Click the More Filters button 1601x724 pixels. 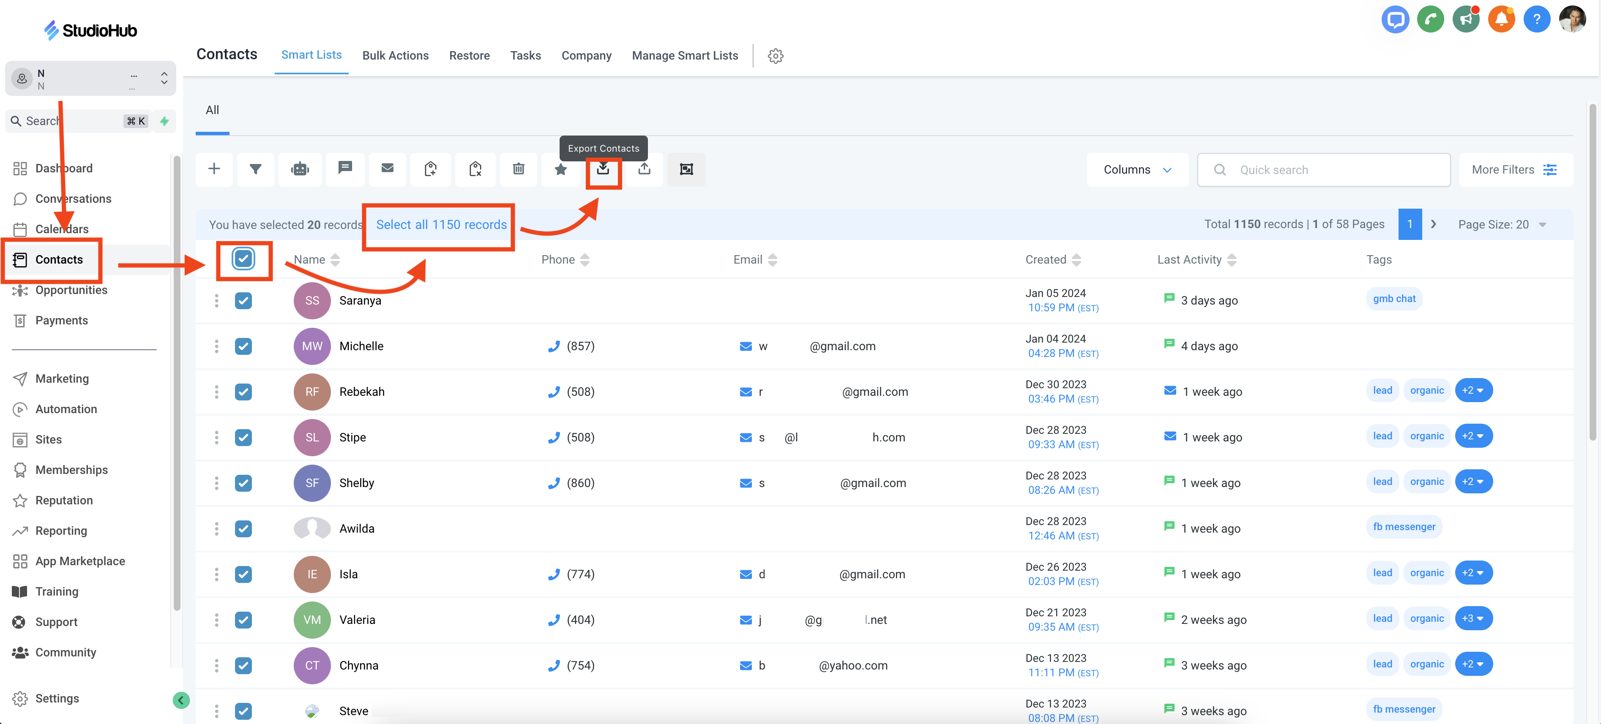1514,169
